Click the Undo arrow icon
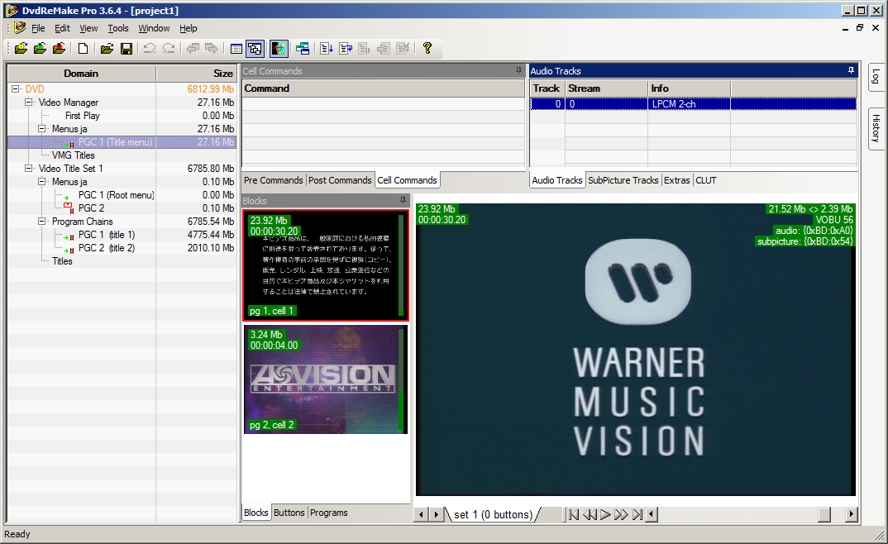Viewport: 888px width, 544px height. [150, 49]
